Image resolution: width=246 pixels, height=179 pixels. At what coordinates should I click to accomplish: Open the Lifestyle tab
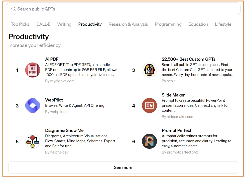tap(223, 24)
